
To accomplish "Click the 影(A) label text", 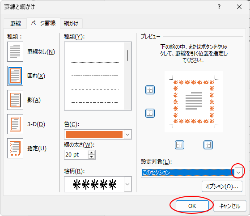I will [34, 100].
